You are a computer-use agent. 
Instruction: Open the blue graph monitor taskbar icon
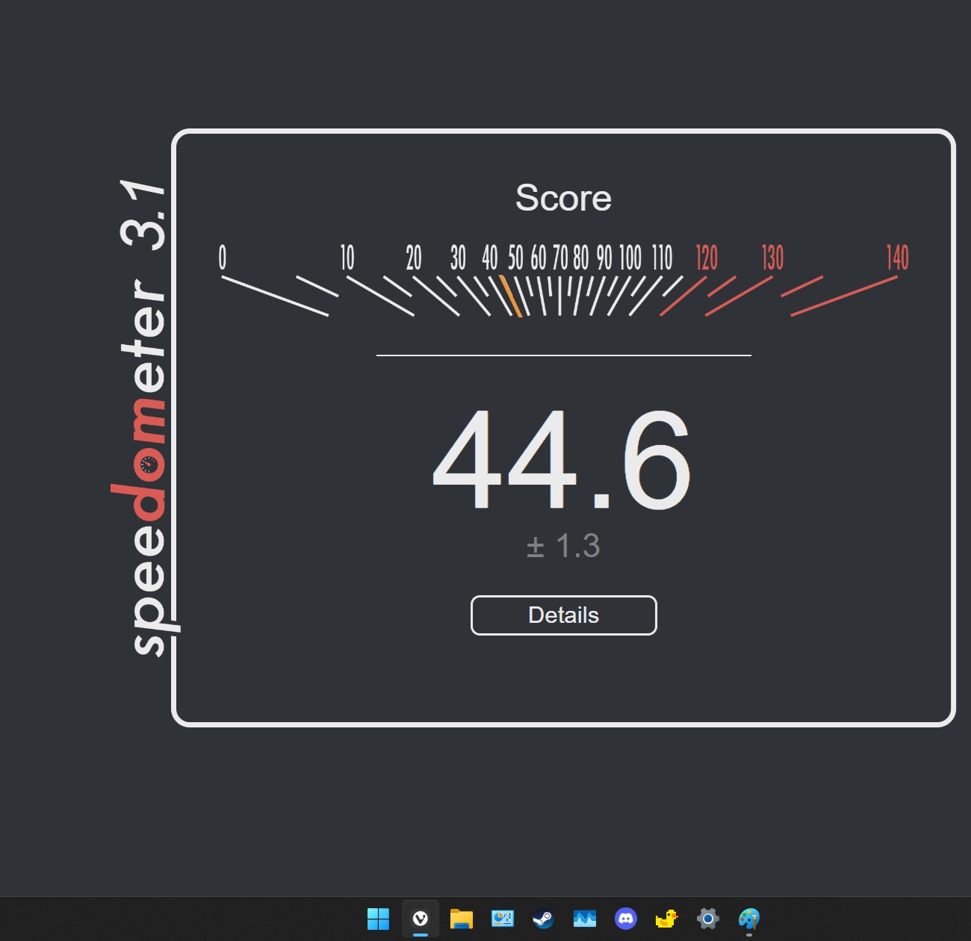[x=585, y=919]
